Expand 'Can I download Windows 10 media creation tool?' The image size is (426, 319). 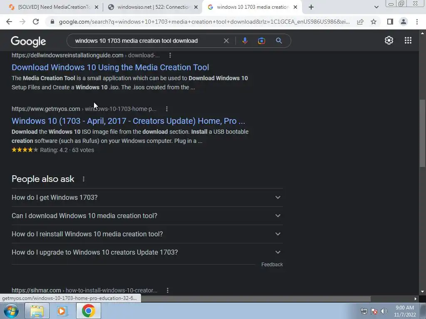tap(147, 216)
